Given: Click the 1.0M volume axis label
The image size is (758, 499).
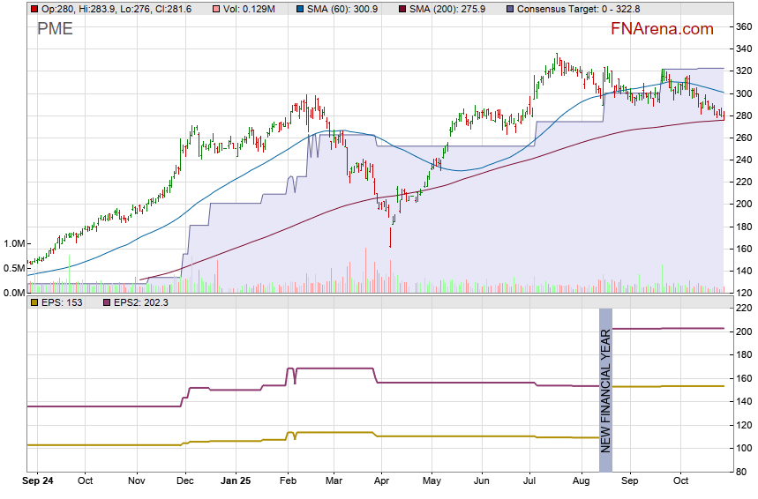Looking at the screenshot, I should 14,243.
